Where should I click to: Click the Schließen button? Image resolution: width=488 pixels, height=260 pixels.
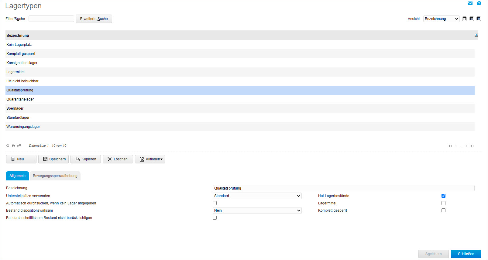(x=466, y=254)
